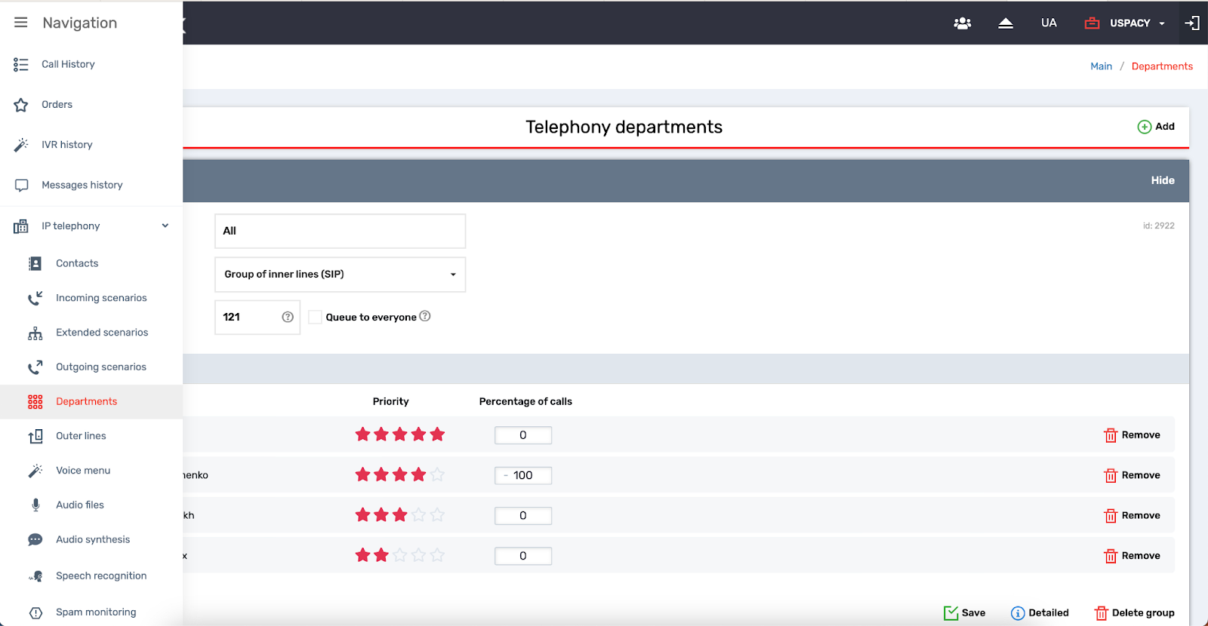The height and width of the screenshot is (626, 1208).
Task: Click the users group icon in header
Action: [963, 23]
